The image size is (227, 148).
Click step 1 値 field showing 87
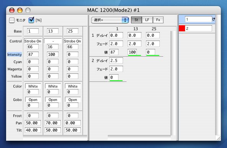click(114, 52)
